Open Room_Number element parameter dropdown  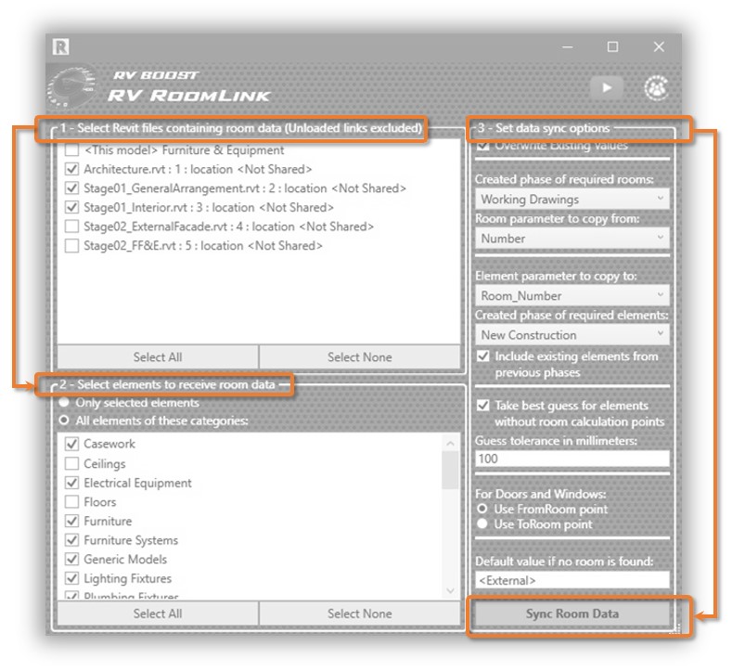click(x=572, y=296)
